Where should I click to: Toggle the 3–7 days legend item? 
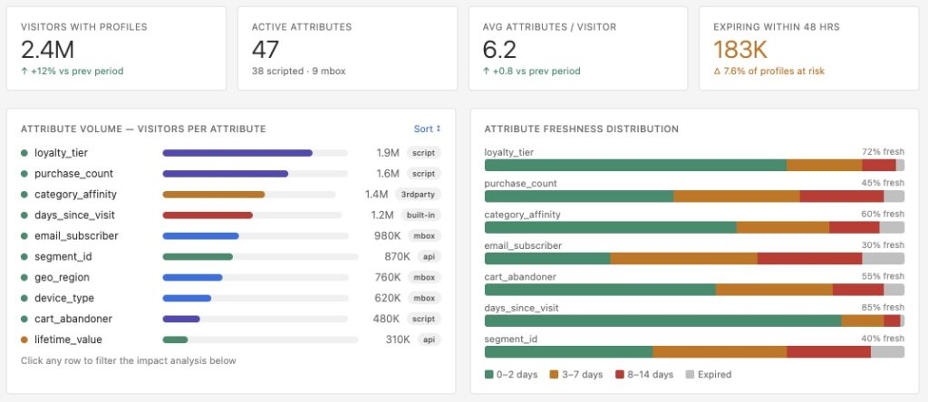pos(576,374)
